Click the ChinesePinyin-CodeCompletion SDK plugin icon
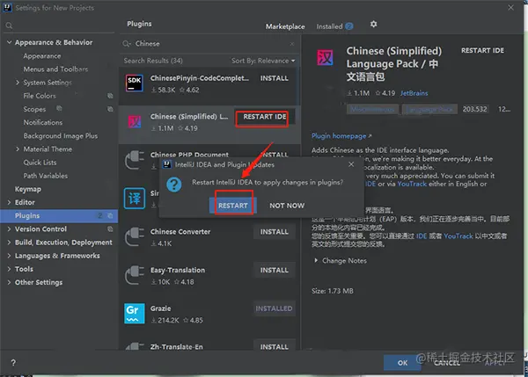 coord(135,83)
